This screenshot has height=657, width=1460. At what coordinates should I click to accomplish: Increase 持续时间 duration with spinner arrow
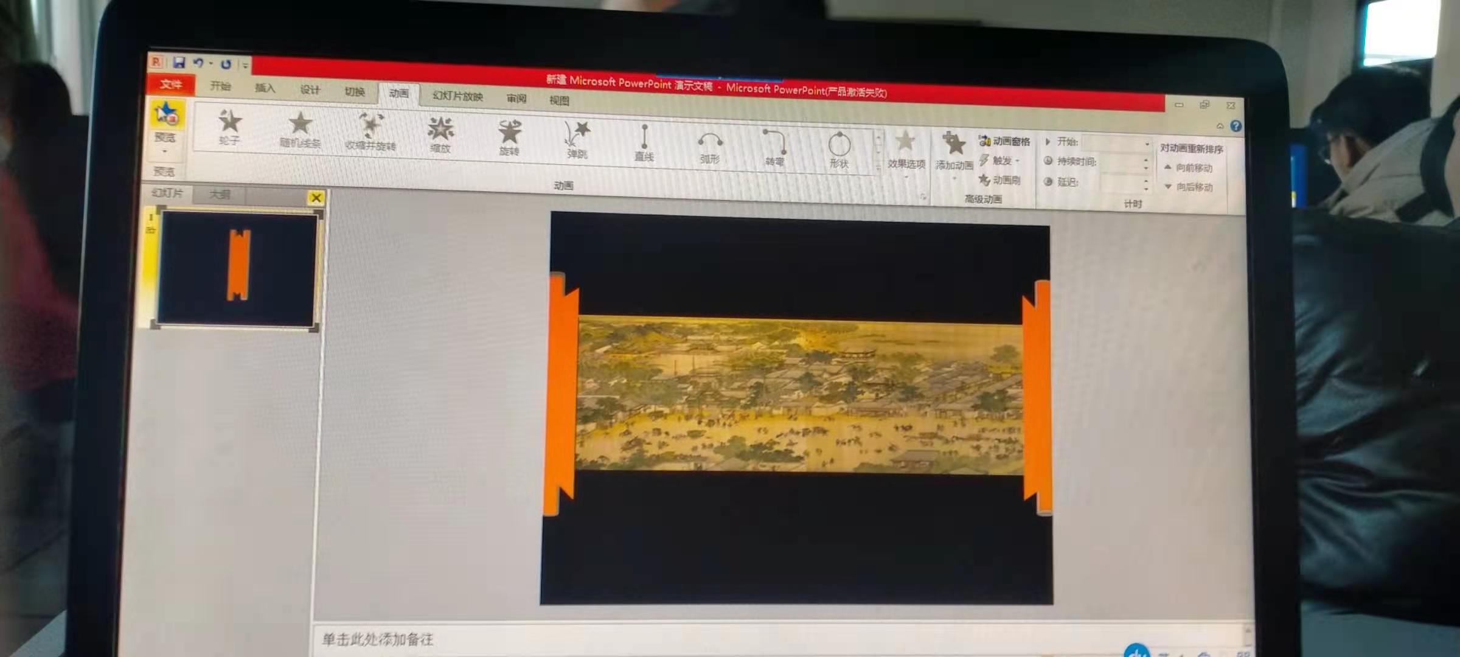[x=1146, y=161]
